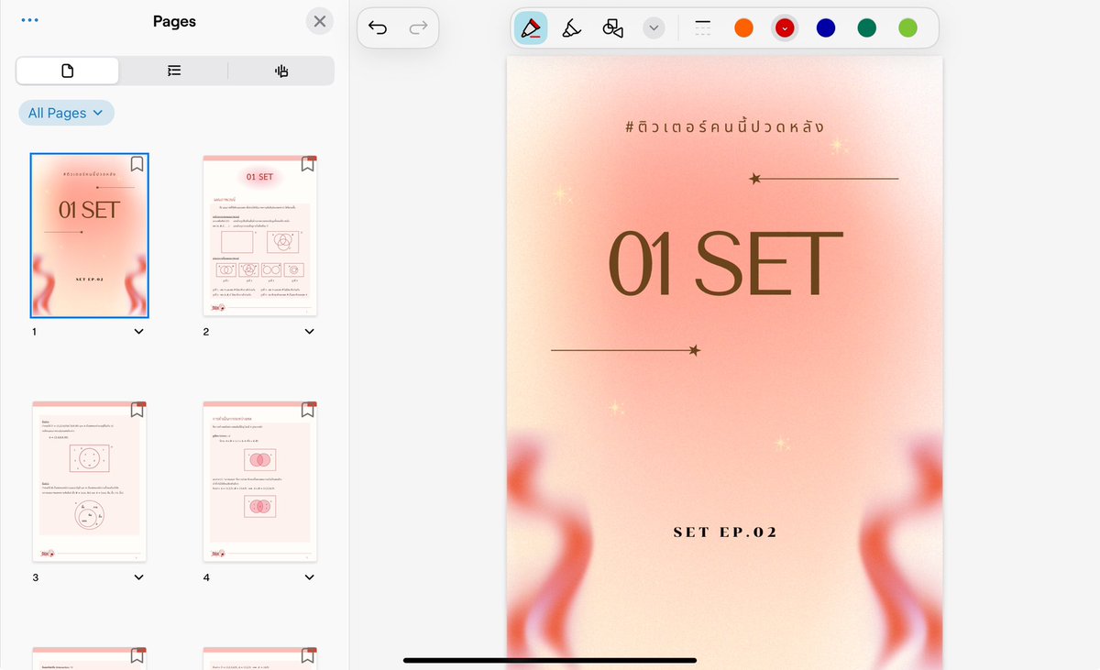Viewport: 1100px width, 670px height.
Task: Toggle bookmark on page 1 thumbnail
Action: (137, 164)
